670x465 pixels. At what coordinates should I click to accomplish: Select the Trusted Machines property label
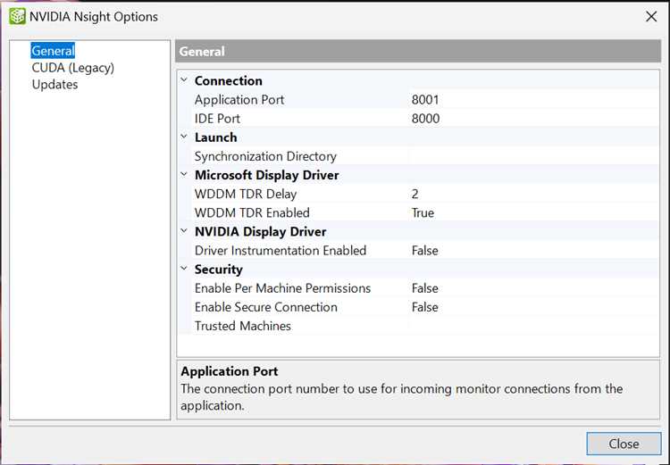coord(243,326)
